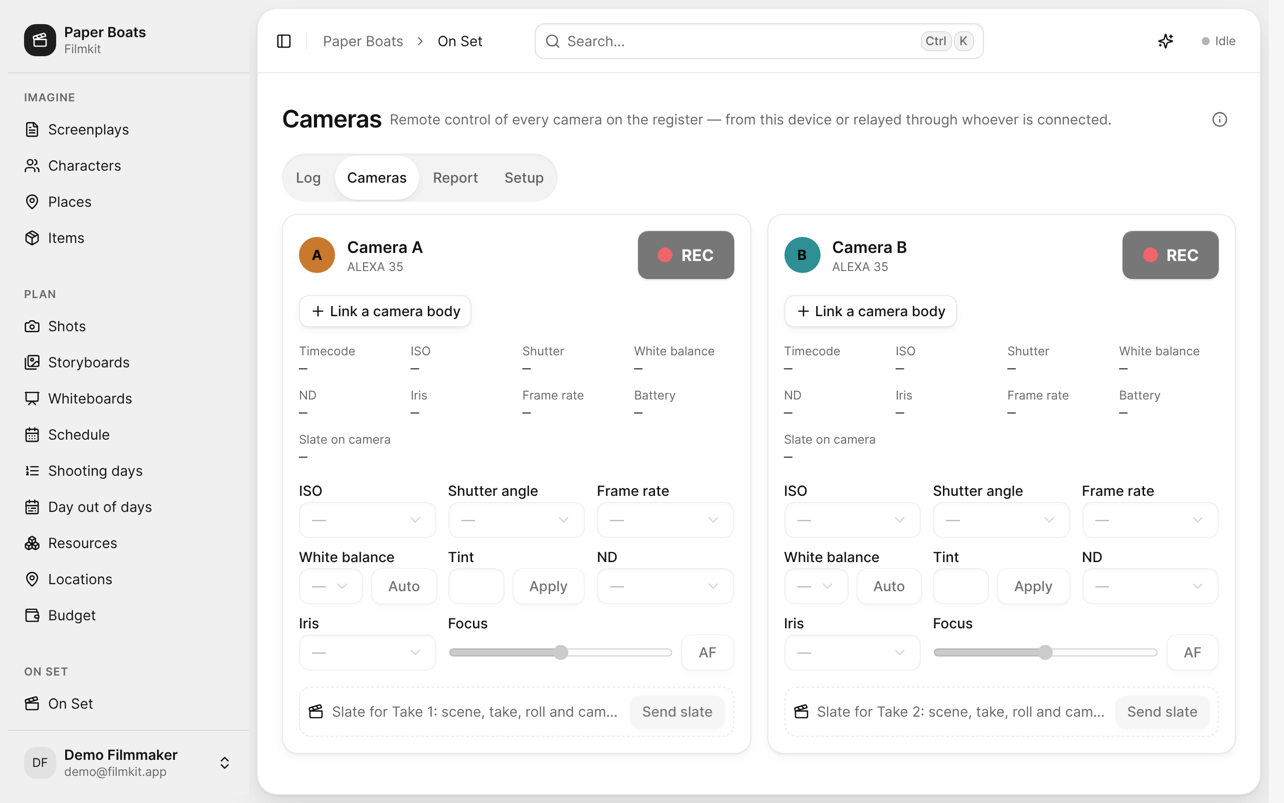
Task: Open Camera A Frame rate dropdown
Action: (x=665, y=520)
